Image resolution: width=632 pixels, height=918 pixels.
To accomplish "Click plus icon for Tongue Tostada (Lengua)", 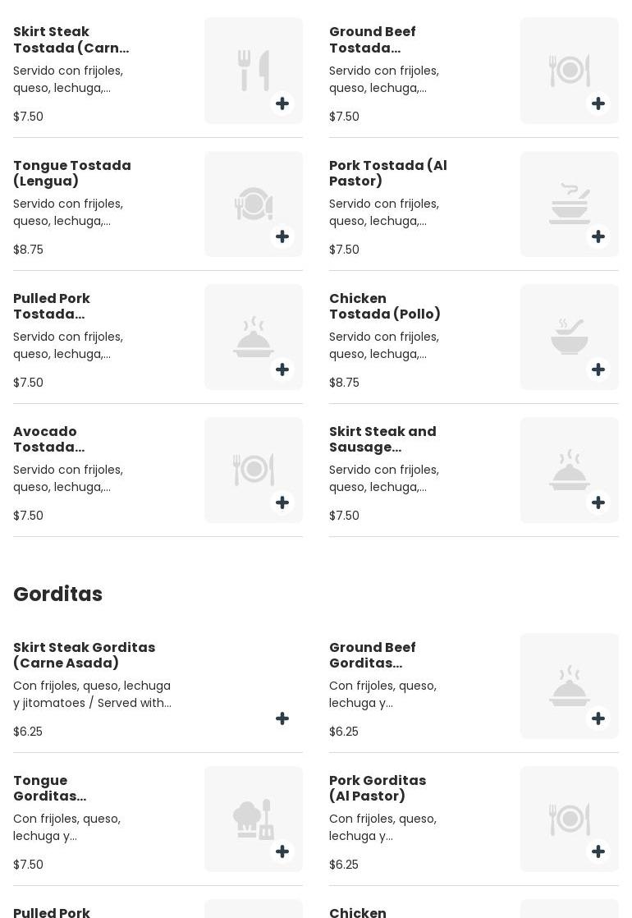I will [x=282, y=236].
